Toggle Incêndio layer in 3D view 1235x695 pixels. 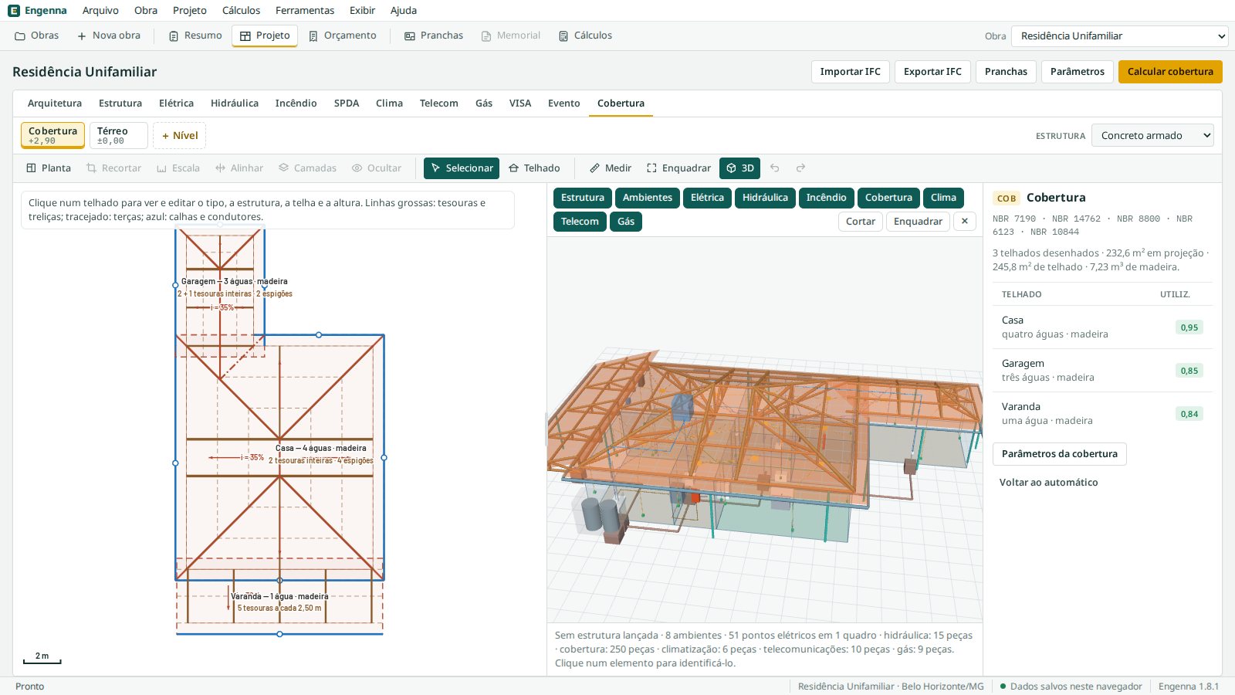pyautogui.click(x=827, y=198)
